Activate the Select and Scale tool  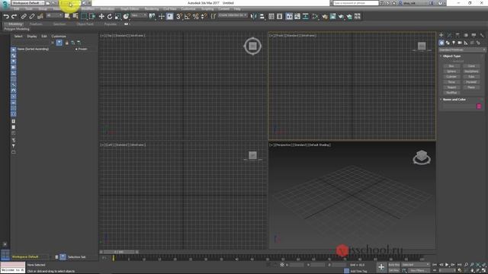tap(117, 17)
